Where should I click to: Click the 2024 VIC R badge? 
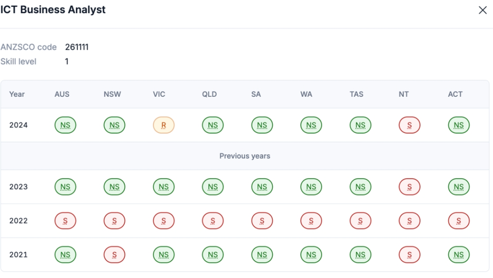pos(164,125)
